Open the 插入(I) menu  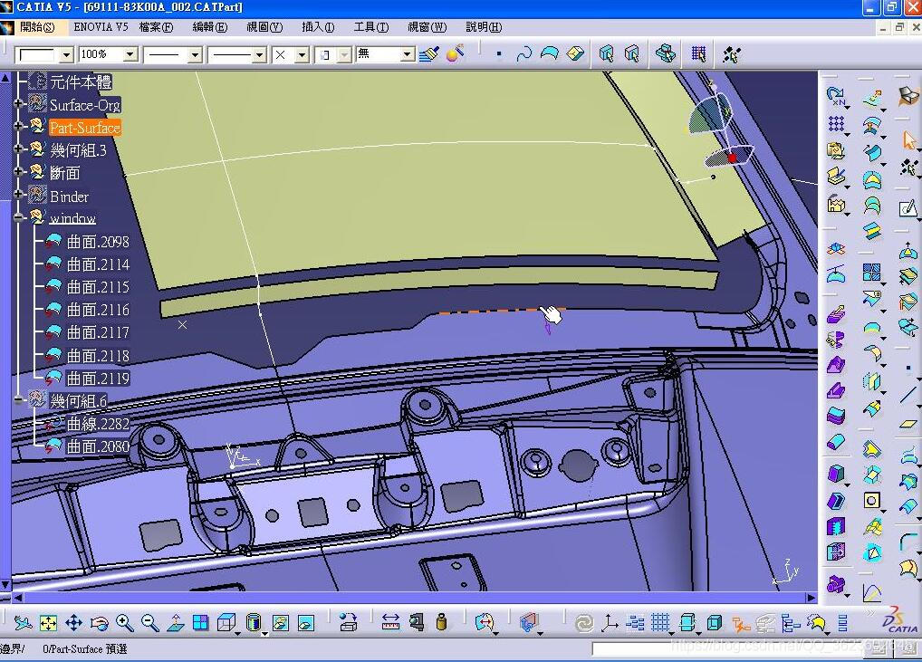[318, 27]
